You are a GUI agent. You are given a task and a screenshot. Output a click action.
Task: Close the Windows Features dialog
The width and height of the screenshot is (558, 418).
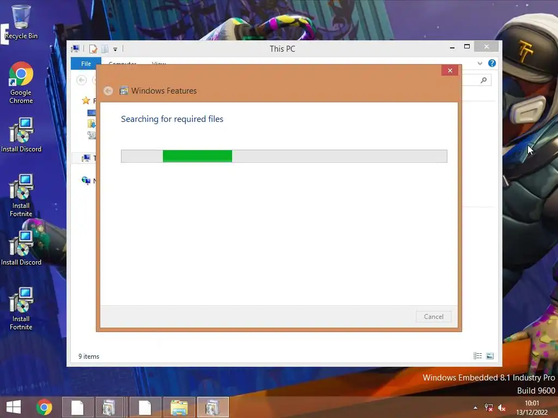coord(450,70)
